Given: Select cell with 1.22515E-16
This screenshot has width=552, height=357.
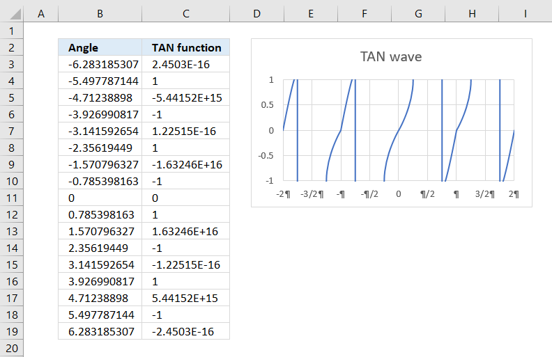Looking at the screenshot, I should tap(186, 131).
